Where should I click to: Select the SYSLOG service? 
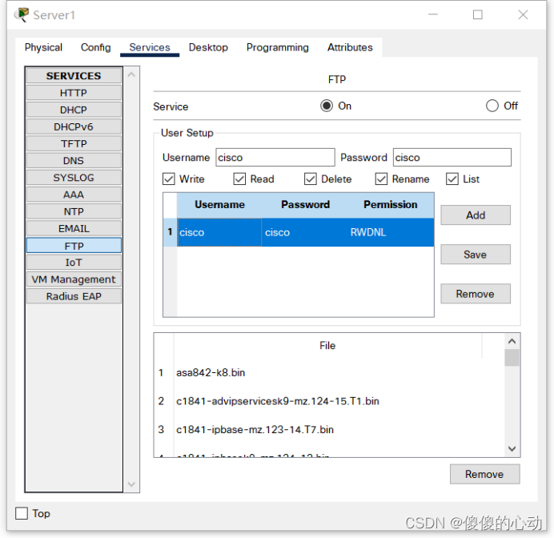point(74,178)
